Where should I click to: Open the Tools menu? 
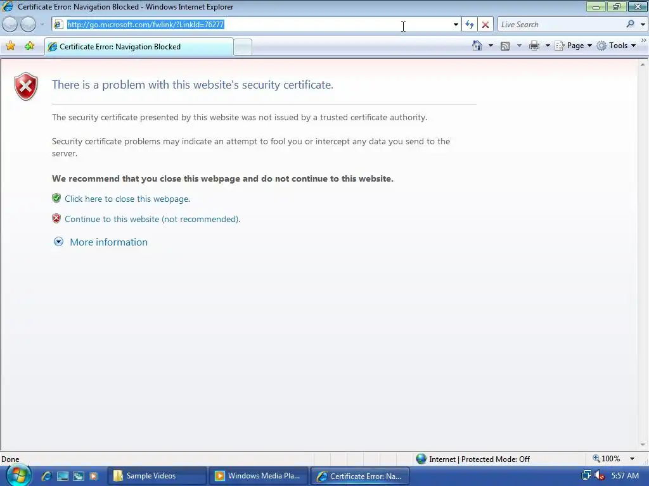(616, 46)
